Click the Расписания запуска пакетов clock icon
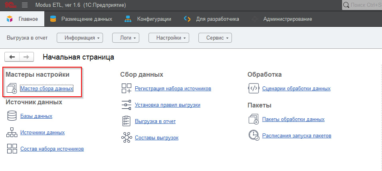The image size is (382, 171). tap(253, 136)
